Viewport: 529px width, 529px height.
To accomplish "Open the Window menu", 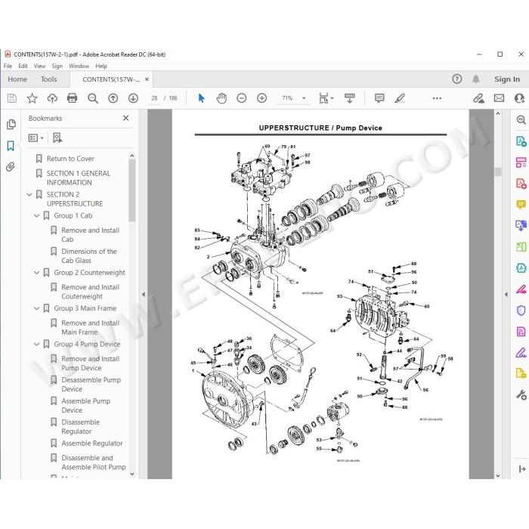I will pyautogui.click(x=79, y=66).
